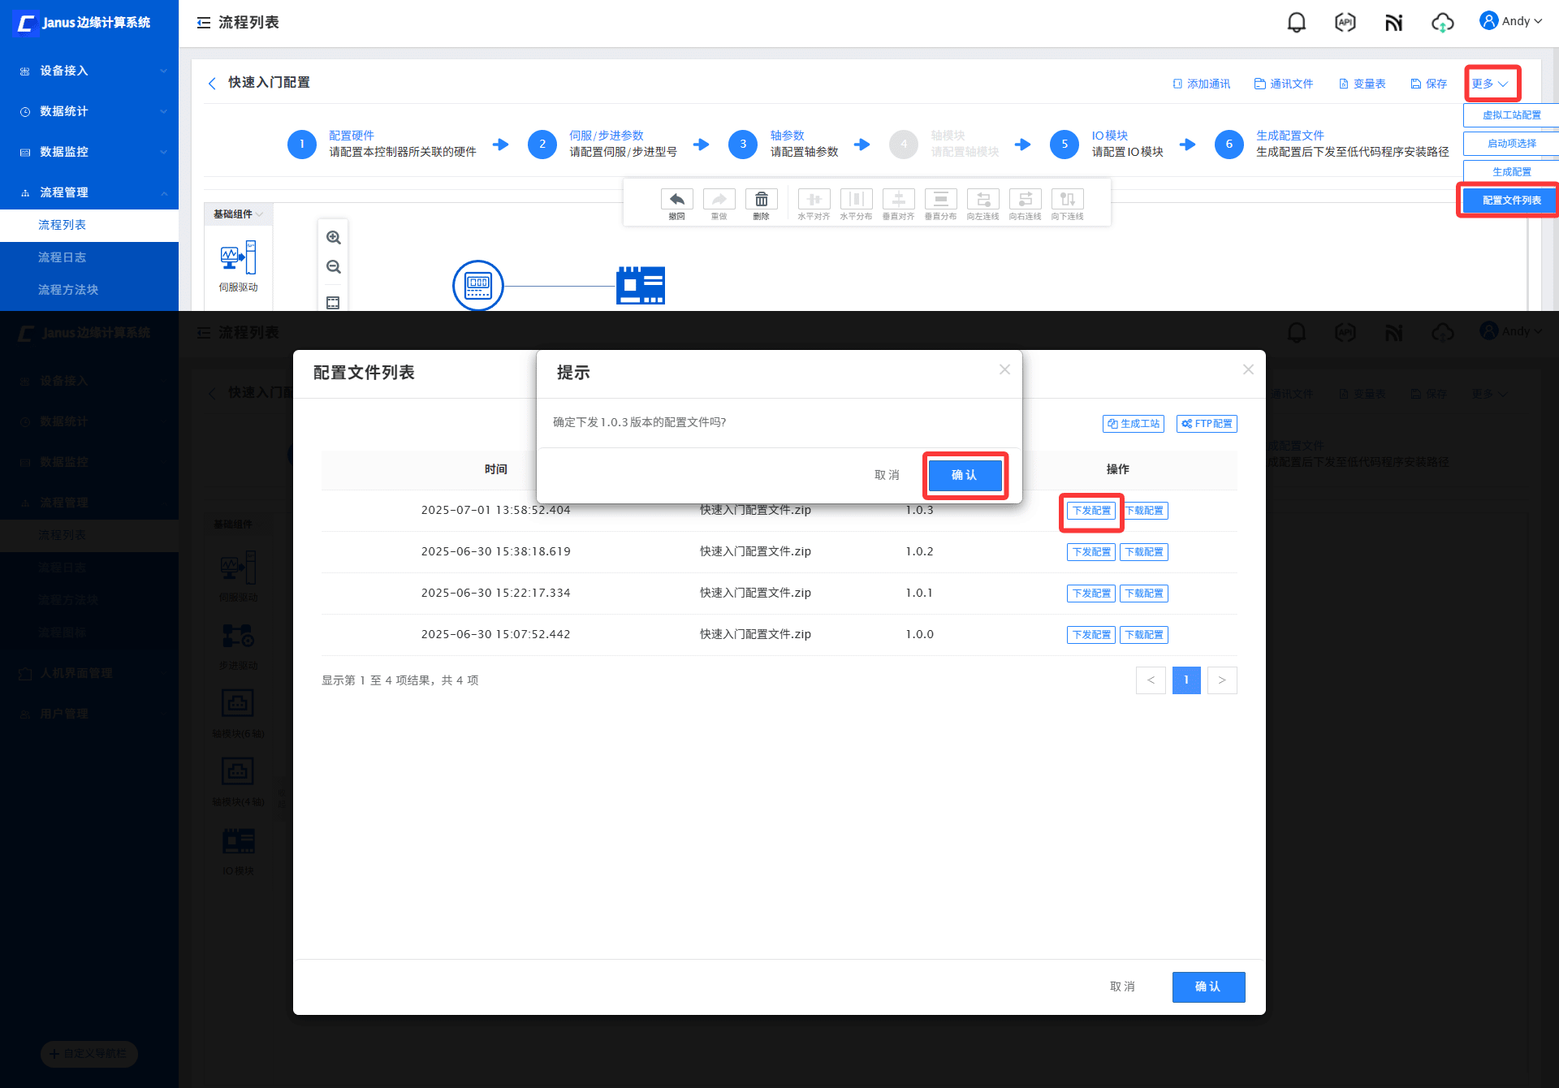Go to next page in pagination
Image resolution: width=1559 pixels, height=1088 pixels.
(1221, 680)
